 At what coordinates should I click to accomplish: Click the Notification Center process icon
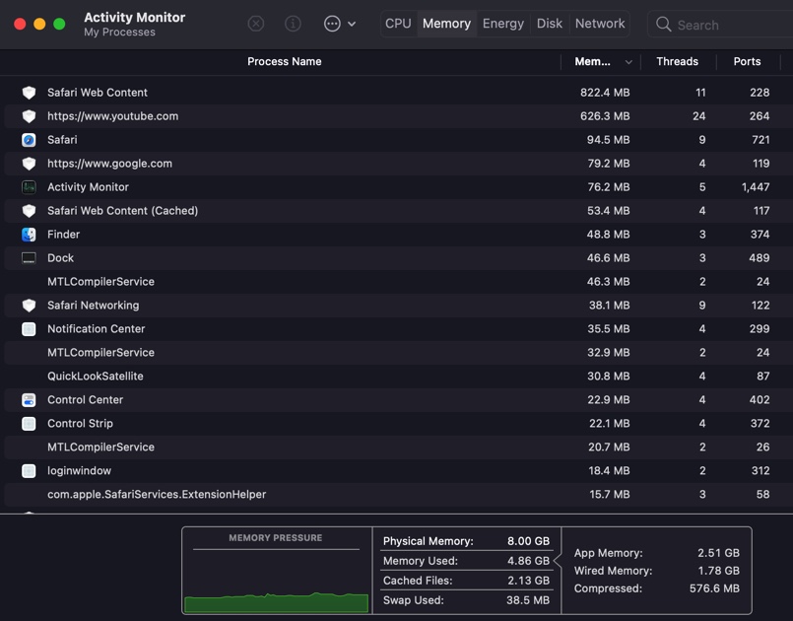click(x=29, y=329)
